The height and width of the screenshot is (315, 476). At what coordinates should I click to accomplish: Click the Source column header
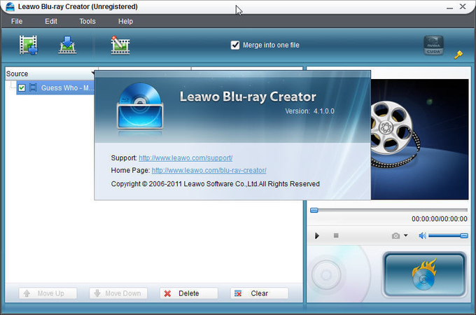pyautogui.click(x=50, y=73)
